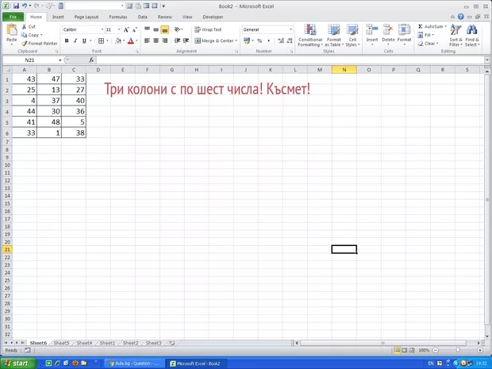Toggle Middle Align in Alignment group
The width and height of the screenshot is (492, 369).
156,29
